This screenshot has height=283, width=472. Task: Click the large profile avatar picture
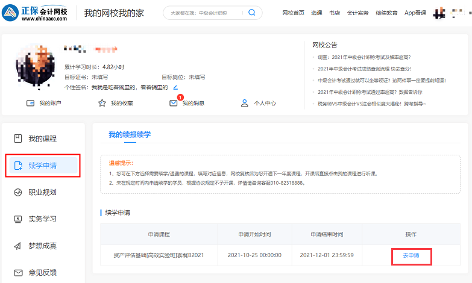[x=36, y=66]
